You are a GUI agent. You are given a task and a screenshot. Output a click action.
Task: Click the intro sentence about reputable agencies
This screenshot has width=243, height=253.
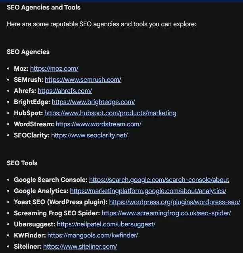pos(101,24)
